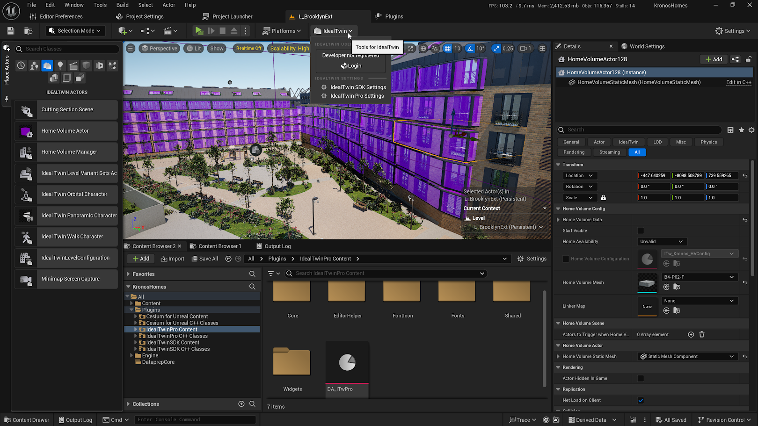The width and height of the screenshot is (758, 426).
Task: Click the Edit in C++ link
Action: [x=738, y=82]
